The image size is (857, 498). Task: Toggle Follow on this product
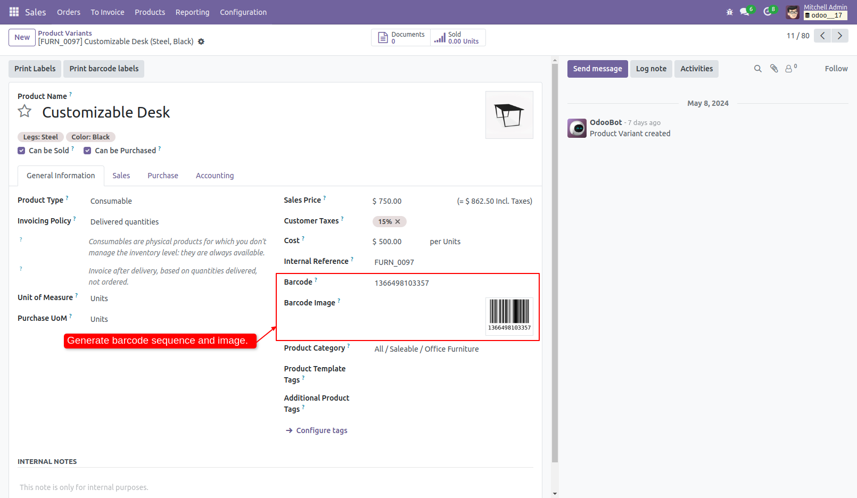click(x=836, y=68)
